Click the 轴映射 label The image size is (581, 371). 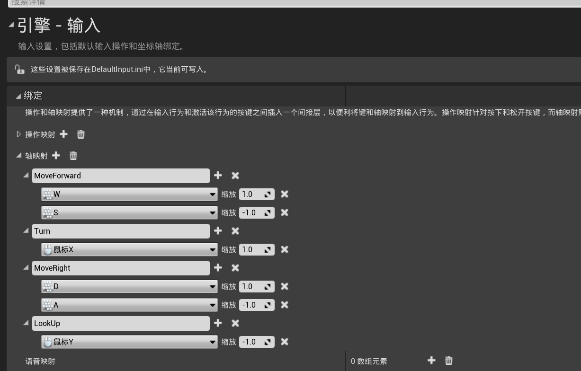(x=36, y=156)
